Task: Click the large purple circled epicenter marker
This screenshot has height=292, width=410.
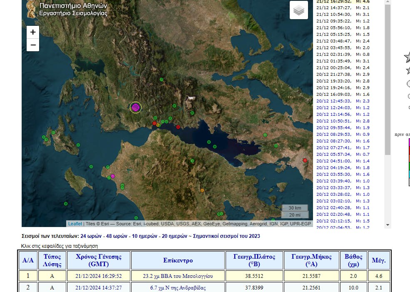Action: pyautogui.click(x=136, y=107)
